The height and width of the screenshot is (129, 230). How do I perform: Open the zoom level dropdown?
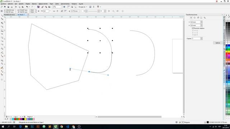(61, 7)
